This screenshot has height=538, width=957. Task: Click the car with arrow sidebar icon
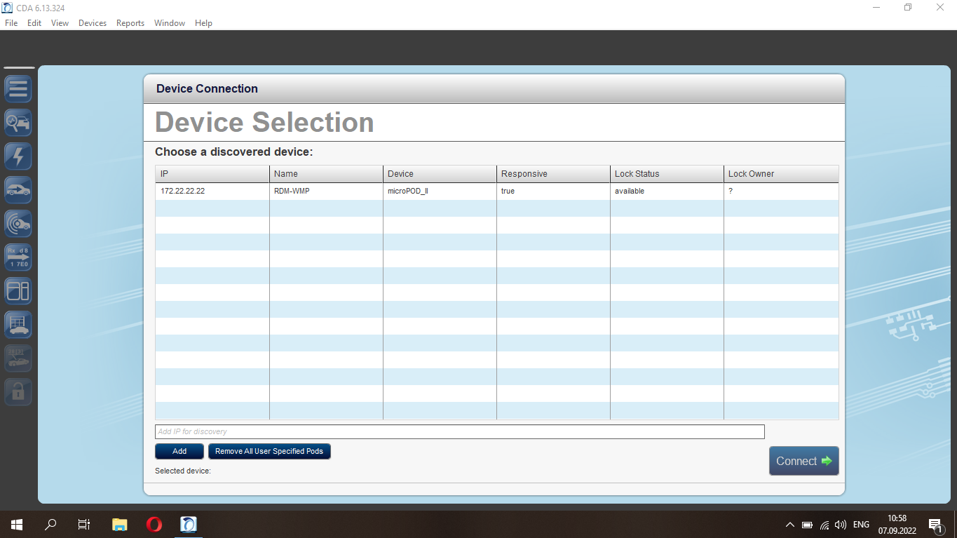18,190
